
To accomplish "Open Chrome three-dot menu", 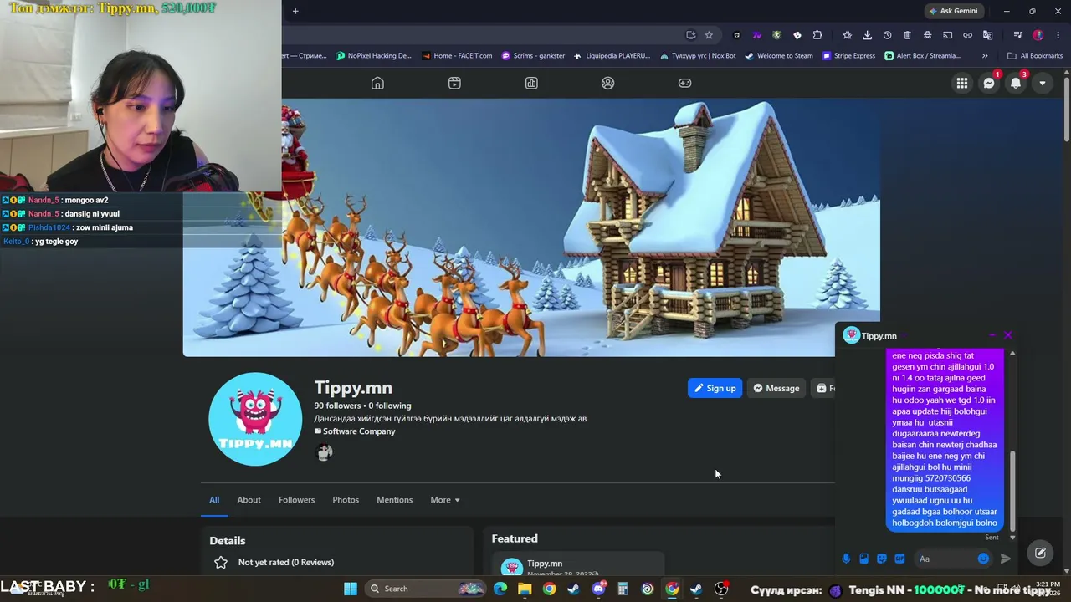I will click(x=1058, y=35).
